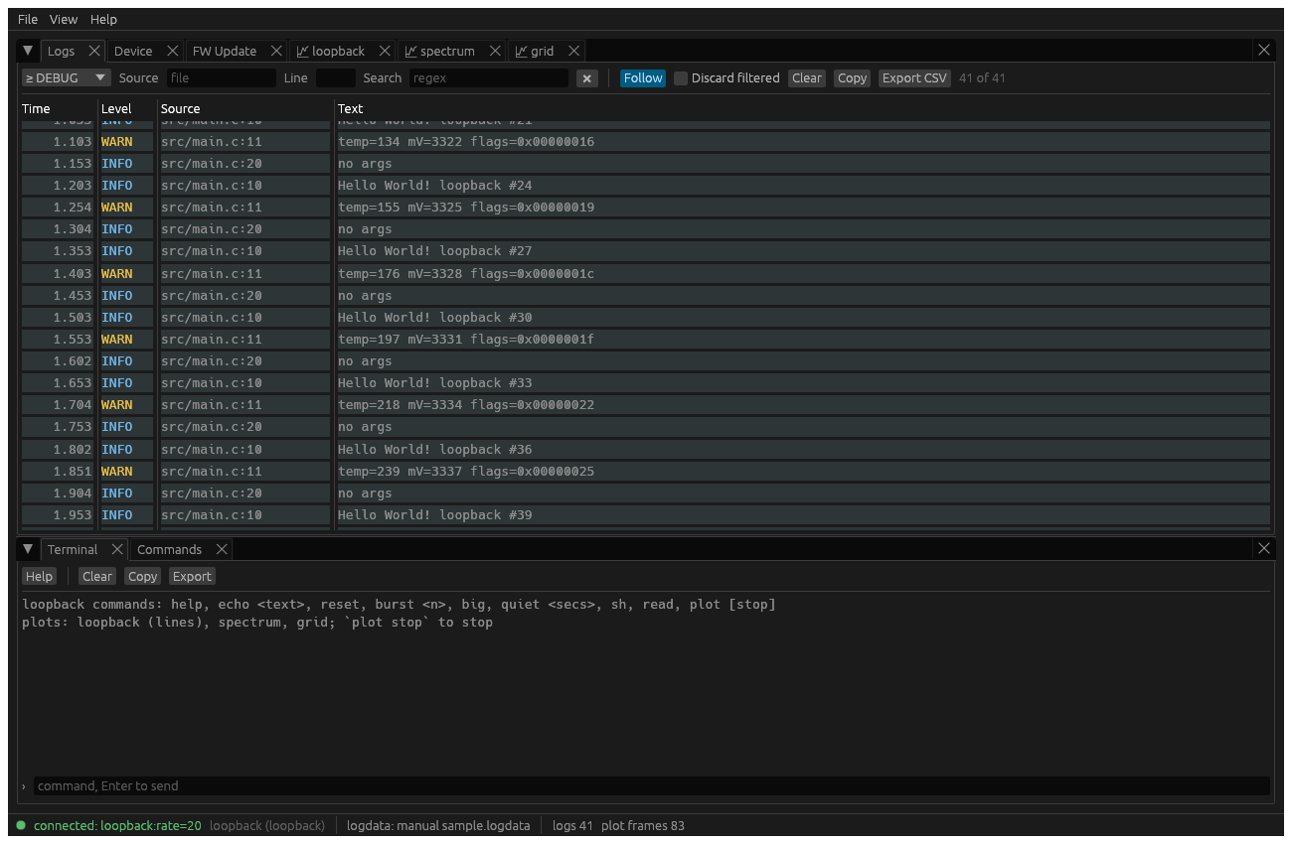Close the lower terminal dock panel

pyautogui.click(x=1264, y=548)
